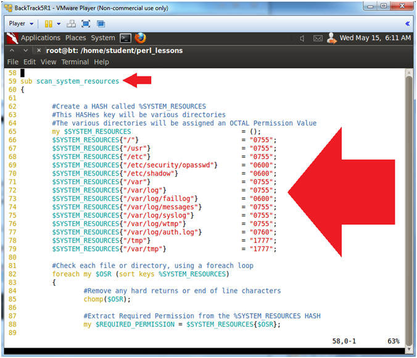Image resolution: width=417 pixels, height=358 pixels.
Task: Enter full screen mode icon
Action: pos(86,24)
